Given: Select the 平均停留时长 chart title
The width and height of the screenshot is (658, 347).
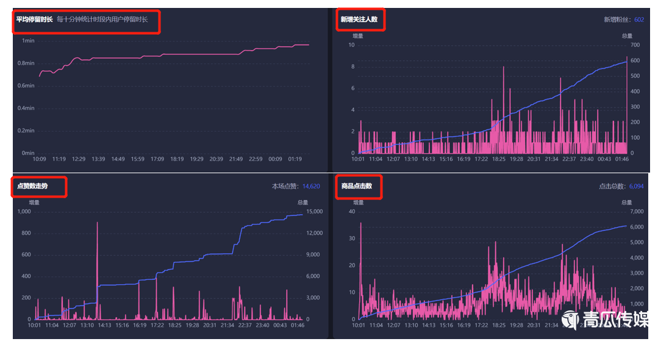Looking at the screenshot, I should [x=34, y=20].
